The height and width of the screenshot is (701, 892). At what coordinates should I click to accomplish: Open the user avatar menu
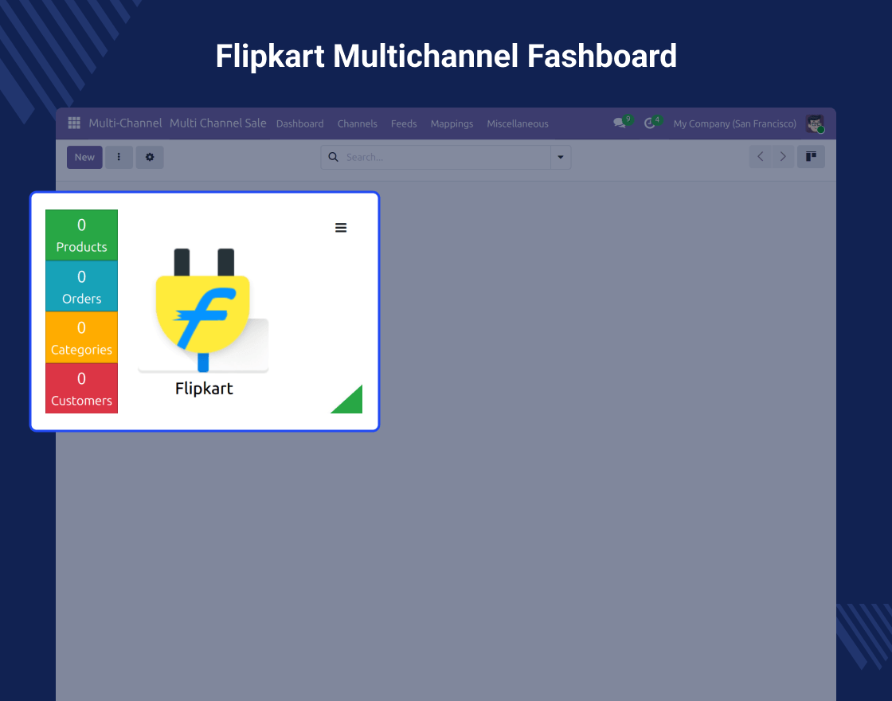click(815, 123)
